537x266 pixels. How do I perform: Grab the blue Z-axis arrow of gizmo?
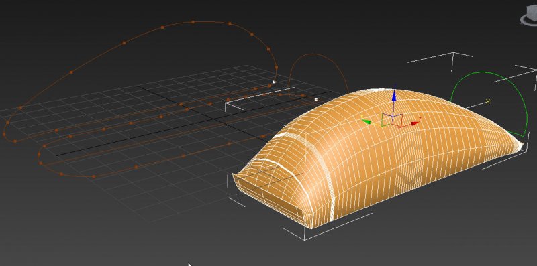[x=394, y=95]
